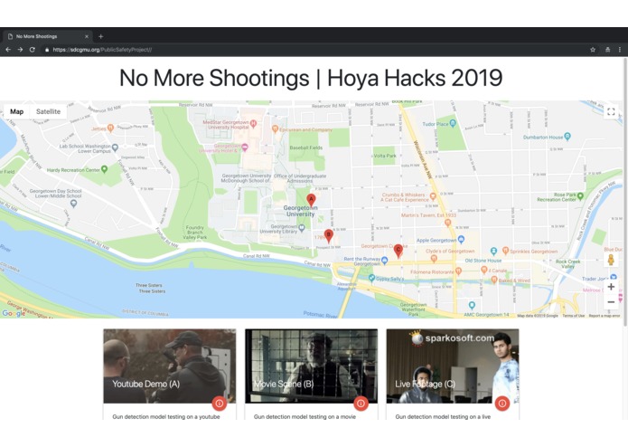Click the Georgetown University map label
The height and width of the screenshot is (447, 628).
tap(300, 211)
